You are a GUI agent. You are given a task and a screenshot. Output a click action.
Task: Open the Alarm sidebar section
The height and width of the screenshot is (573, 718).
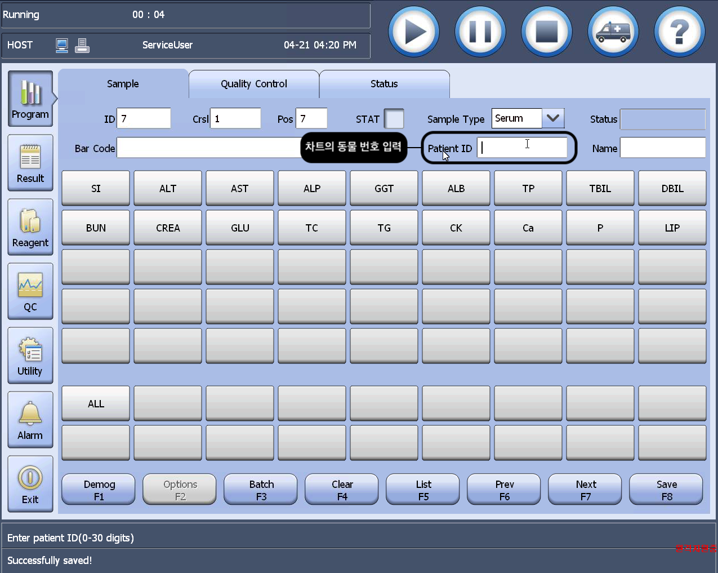[x=30, y=419]
